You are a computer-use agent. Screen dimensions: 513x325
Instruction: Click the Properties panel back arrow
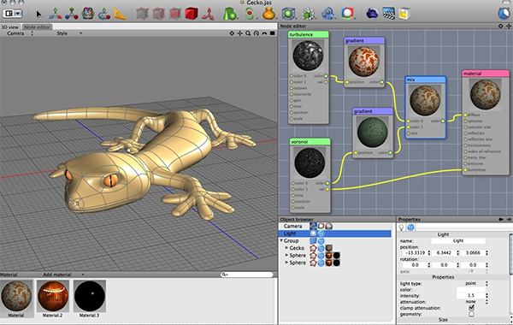501,219
